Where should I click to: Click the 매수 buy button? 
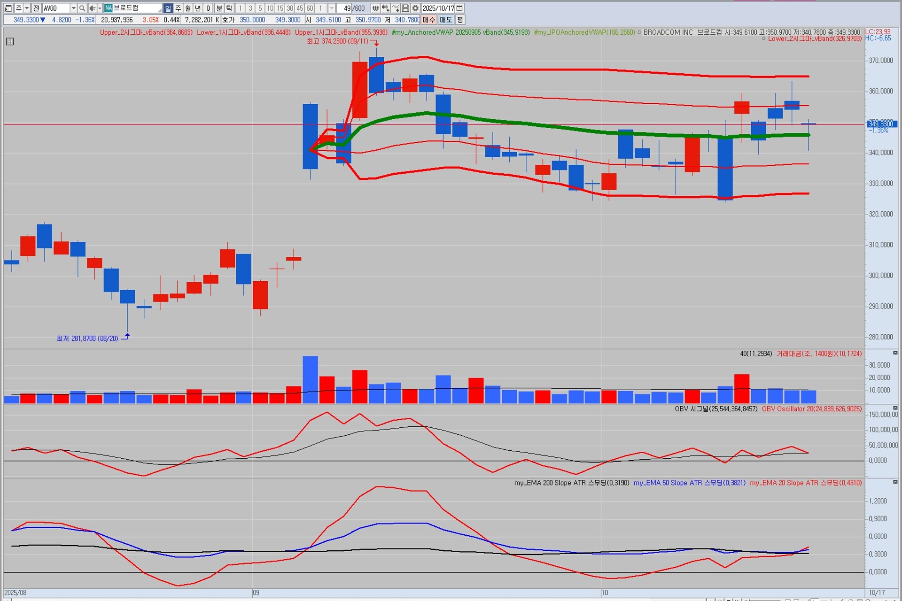coord(428,20)
